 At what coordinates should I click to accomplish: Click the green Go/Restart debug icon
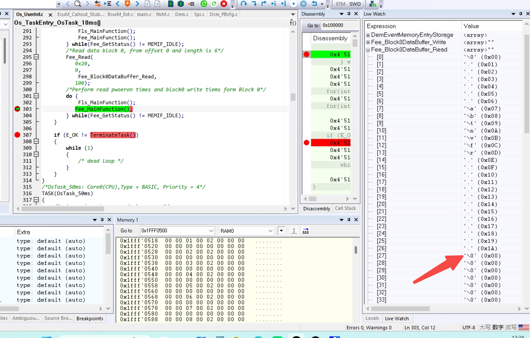point(204,4)
